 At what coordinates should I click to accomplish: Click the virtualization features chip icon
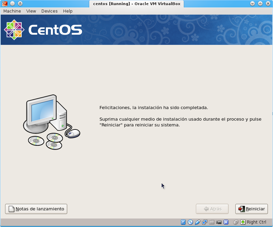[226, 222]
